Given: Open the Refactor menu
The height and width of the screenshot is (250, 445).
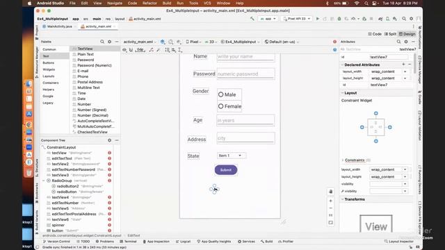Looking at the screenshot, I should (149, 3).
